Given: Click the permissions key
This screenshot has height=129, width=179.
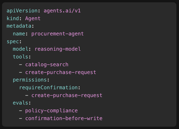Looking at the screenshot, I should (30, 80).
